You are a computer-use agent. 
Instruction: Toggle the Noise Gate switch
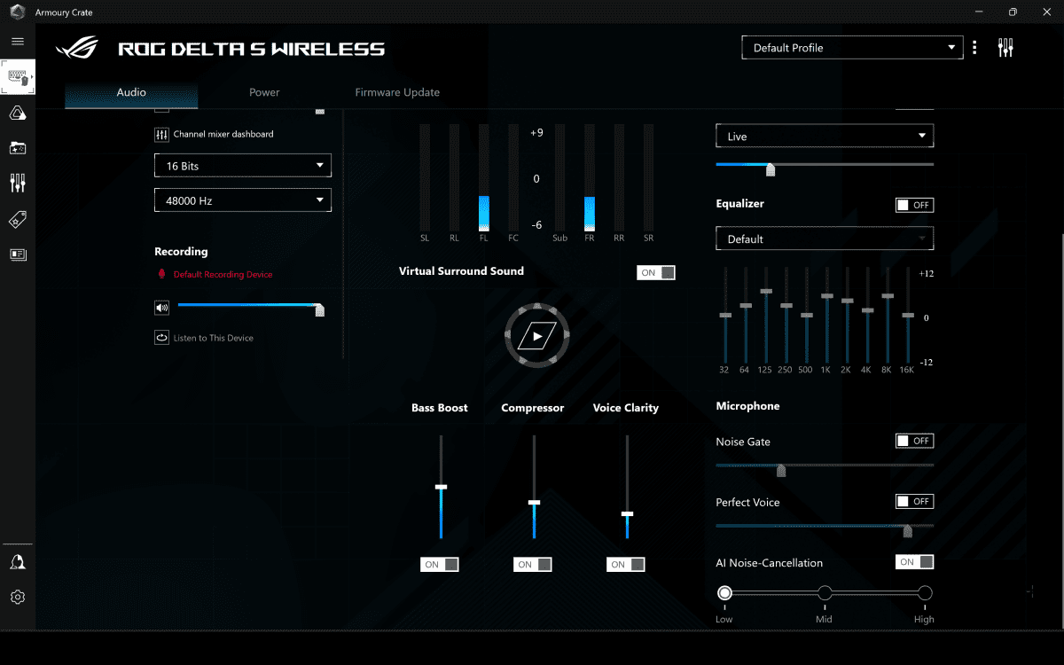click(914, 441)
